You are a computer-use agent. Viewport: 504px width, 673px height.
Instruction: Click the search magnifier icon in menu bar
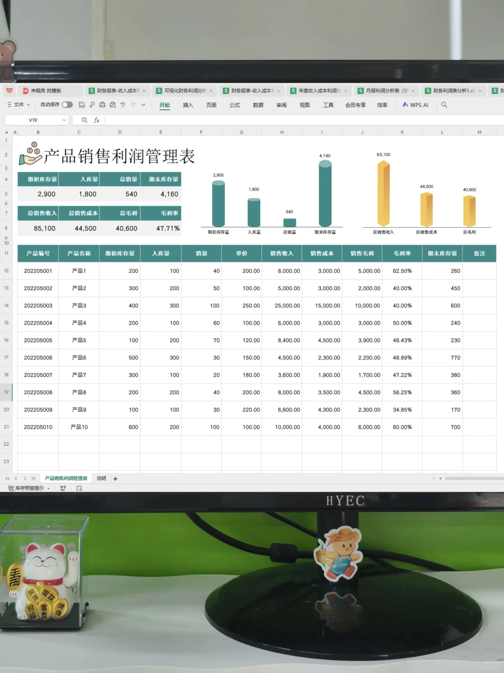444,105
